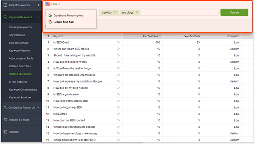
Task: Open Related Questions in sidebar
Action: point(20,74)
